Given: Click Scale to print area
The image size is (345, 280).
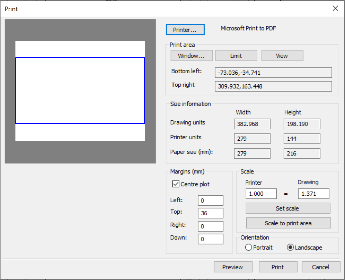Looking at the screenshot, I should (288, 223).
